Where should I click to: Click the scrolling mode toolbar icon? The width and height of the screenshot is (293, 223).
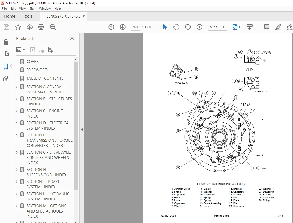249,27
